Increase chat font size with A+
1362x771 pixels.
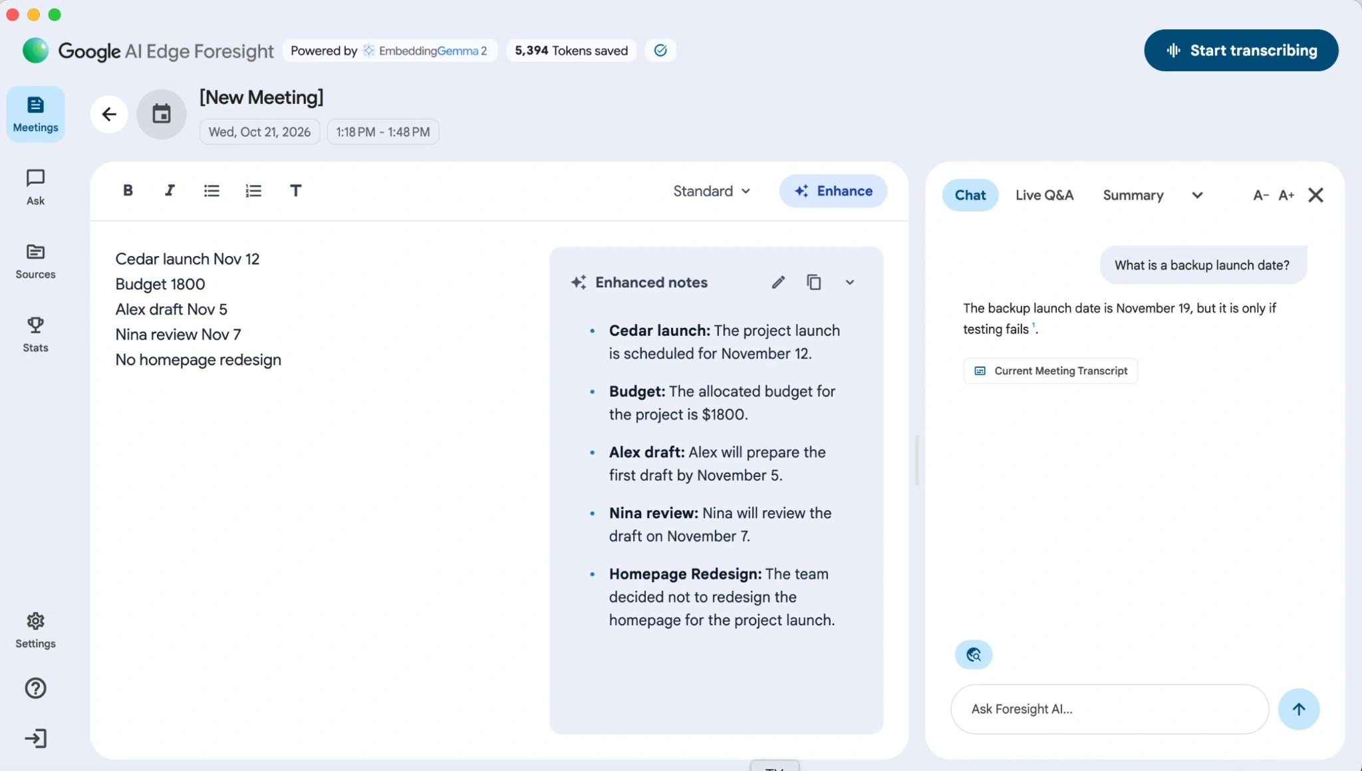pos(1286,195)
